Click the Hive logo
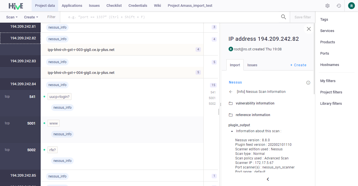This screenshot has width=358, height=186. [16, 6]
